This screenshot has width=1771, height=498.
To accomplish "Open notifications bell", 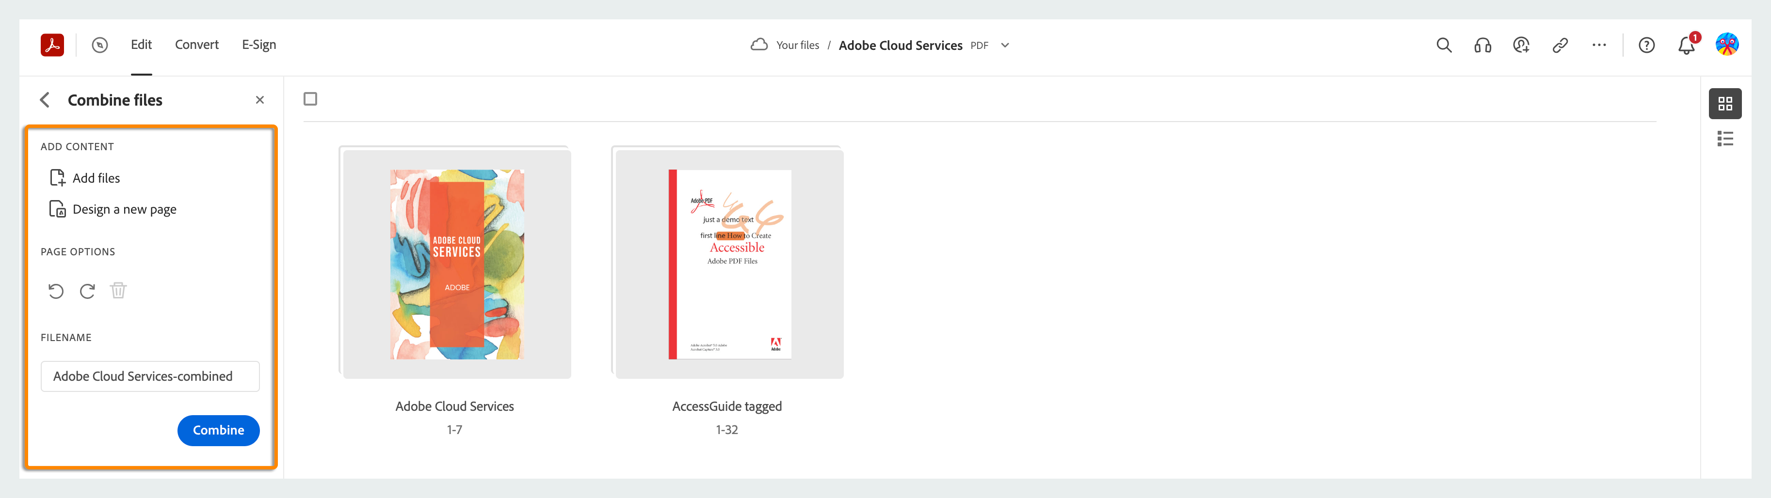I will pos(1686,46).
